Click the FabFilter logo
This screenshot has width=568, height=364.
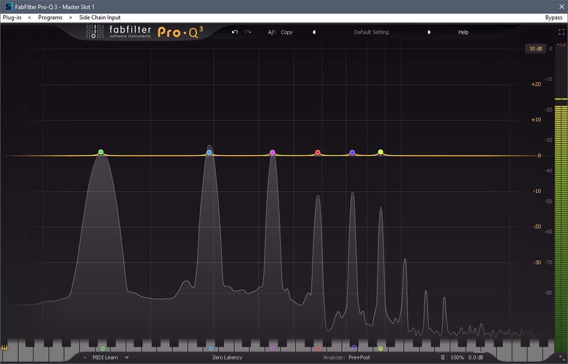tap(118, 32)
